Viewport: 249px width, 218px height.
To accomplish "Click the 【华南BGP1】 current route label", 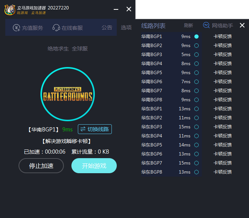I will pyautogui.click(x=43, y=130).
